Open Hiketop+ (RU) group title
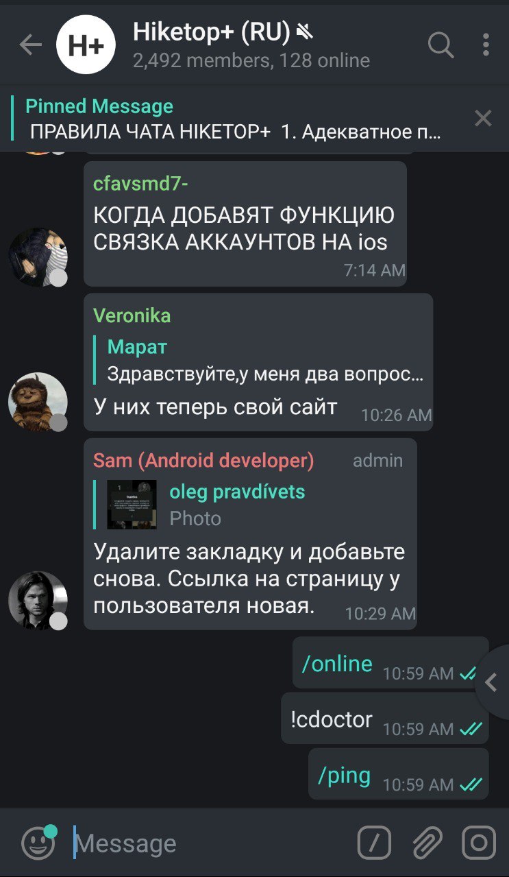The image size is (509, 877). coord(212,32)
